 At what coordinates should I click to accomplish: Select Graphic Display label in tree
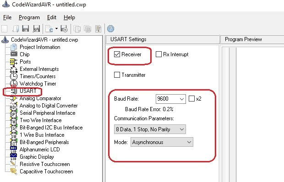pos(37,157)
